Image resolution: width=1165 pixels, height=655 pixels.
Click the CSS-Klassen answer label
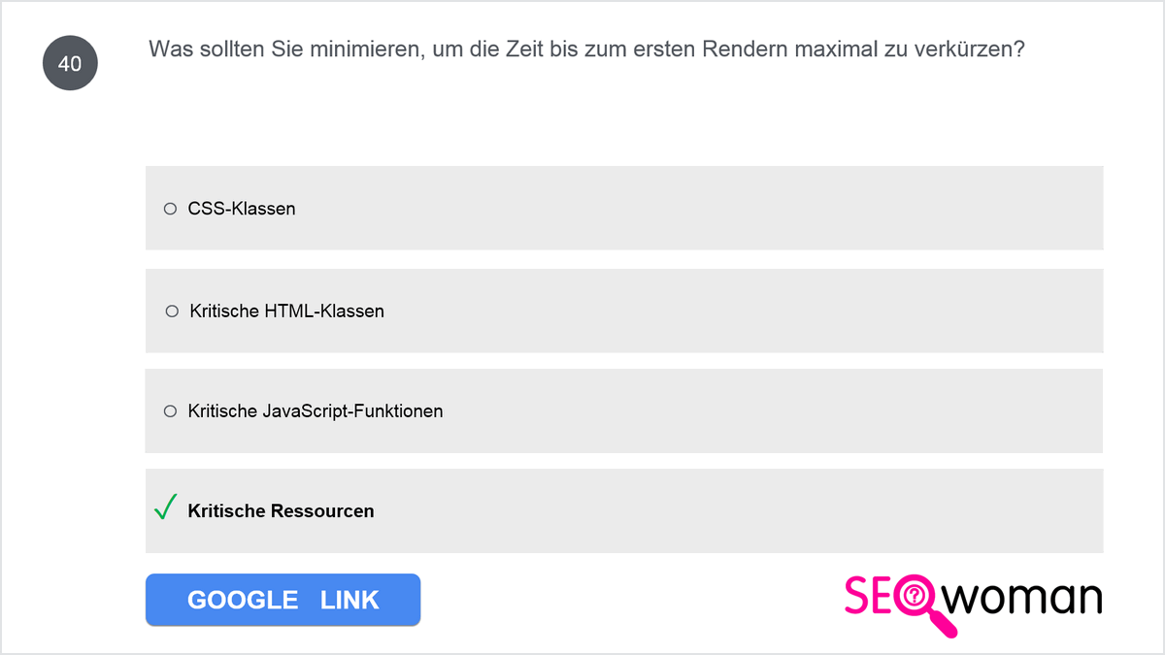point(242,209)
